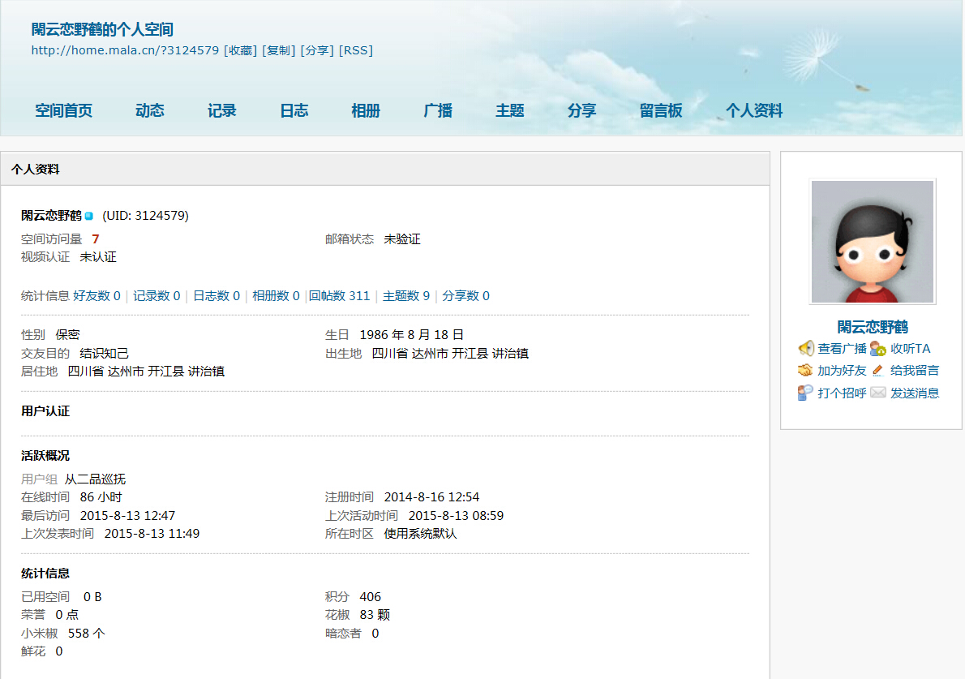Click the 从二品巡抚 user group link

[x=96, y=479]
